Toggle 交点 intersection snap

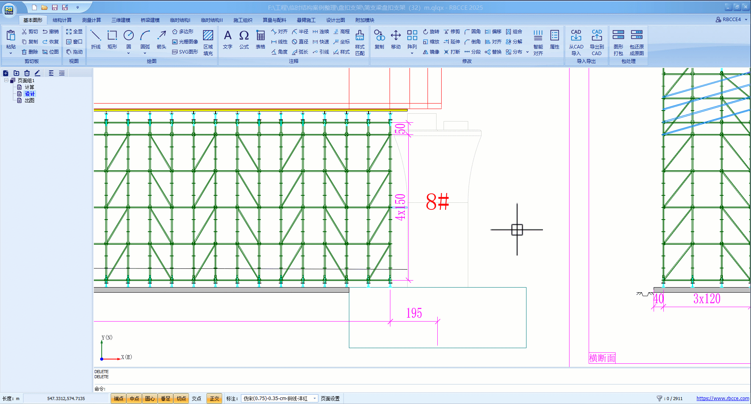196,399
